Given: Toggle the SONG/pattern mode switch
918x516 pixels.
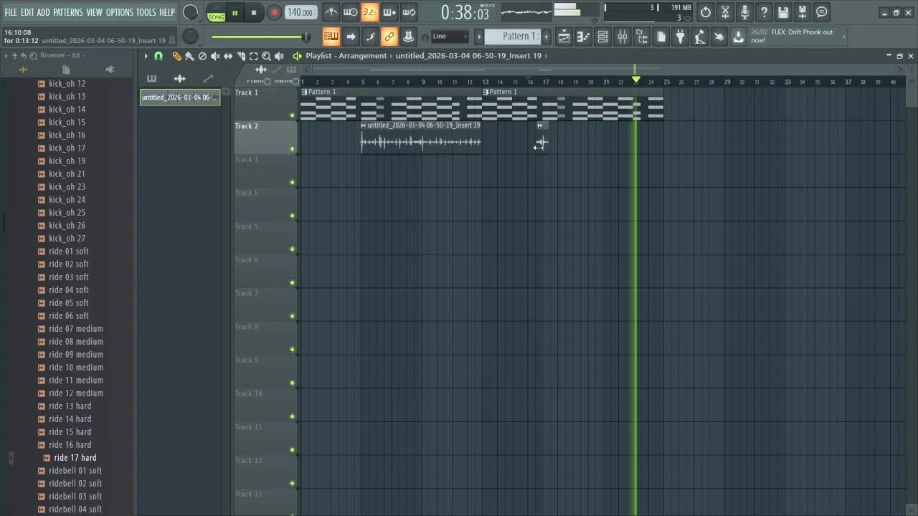Looking at the screenshot, I should click(216, 13).
